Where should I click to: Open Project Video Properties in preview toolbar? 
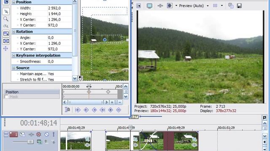point(138,6)
